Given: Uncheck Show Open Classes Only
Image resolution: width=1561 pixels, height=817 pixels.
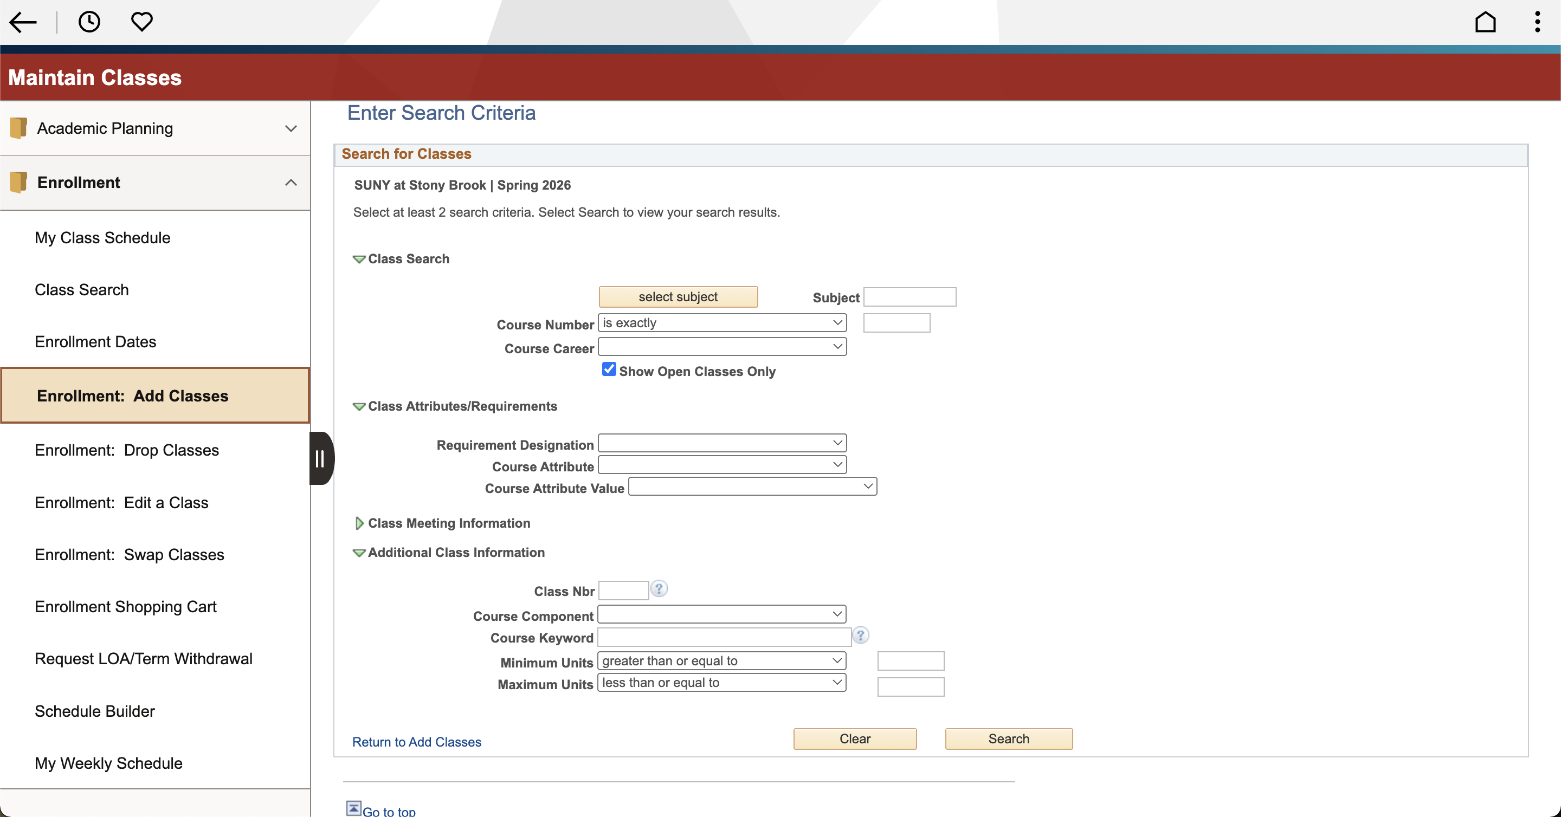Looking at the screenshot, I should pos(608,369).
